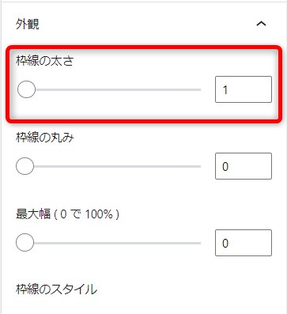This screenshot has height=314, width=287.
Task: Focus the 枠線の丸み number field
Action: click(244, 166)
